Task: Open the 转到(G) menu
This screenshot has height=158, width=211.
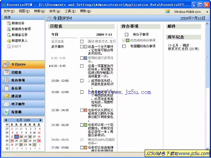Action: (x=40, y=11)
